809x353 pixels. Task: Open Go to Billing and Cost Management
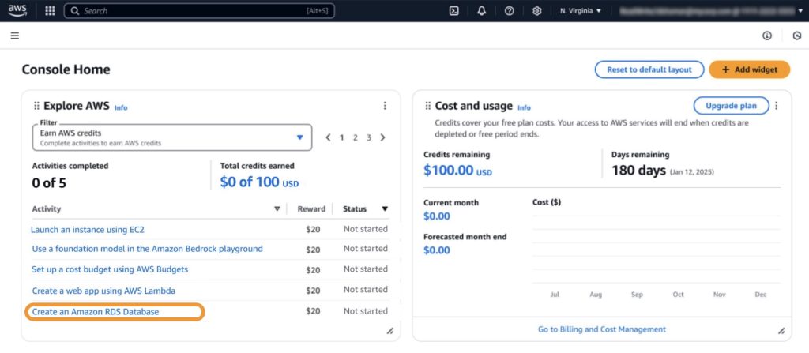pyautogui.click(x=600, y=329)
